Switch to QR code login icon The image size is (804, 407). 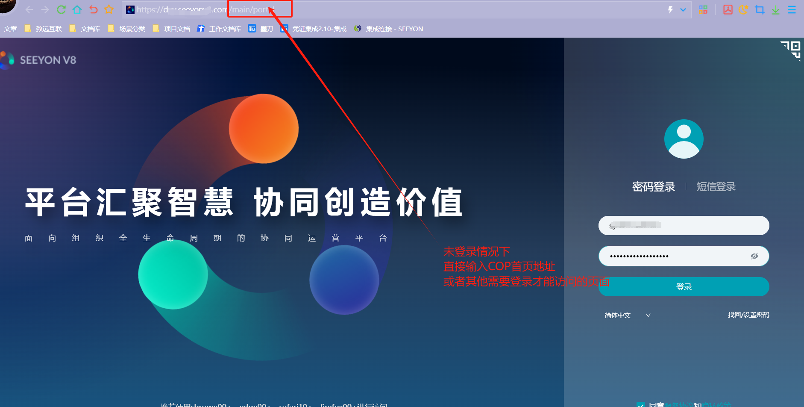[x=791, y=50]
